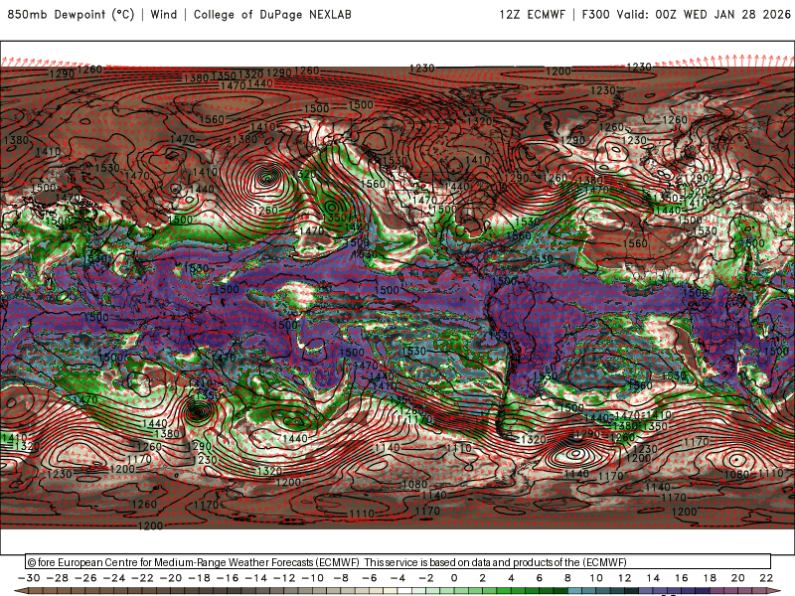Click the '-30' color scale label
Image resolution: width=795 pixels, height=596 pixels.
[29, 578]
